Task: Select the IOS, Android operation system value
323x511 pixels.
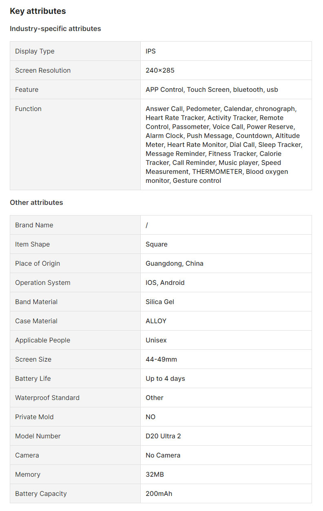Action: tap(165, 283)
